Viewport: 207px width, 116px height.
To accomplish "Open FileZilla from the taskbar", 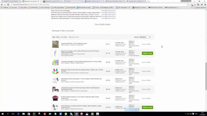I will pyautogui.click(x=45, y=114).
